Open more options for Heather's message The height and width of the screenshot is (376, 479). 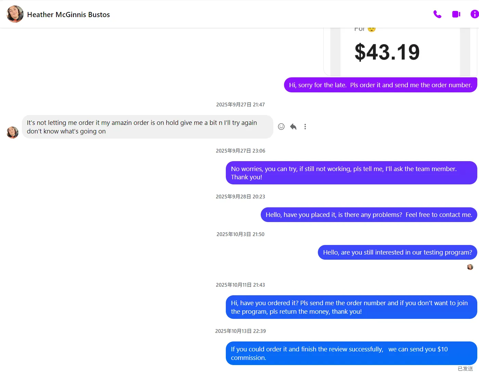point(305,127)
